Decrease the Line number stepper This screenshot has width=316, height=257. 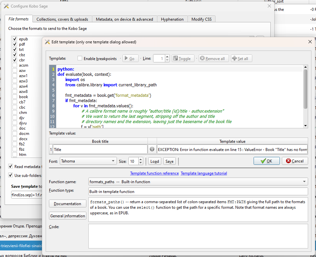pyautogui.click(x=167, y=60)
